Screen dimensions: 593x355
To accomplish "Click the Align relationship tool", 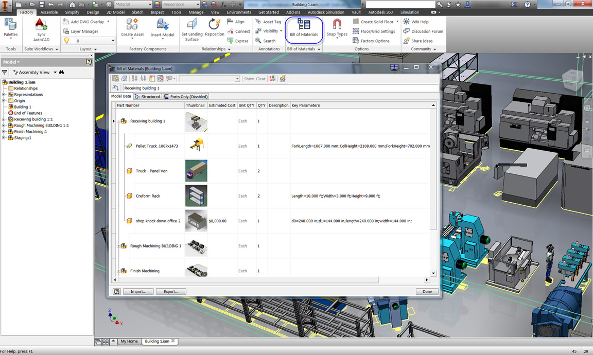I will click(x=236, y=22).
